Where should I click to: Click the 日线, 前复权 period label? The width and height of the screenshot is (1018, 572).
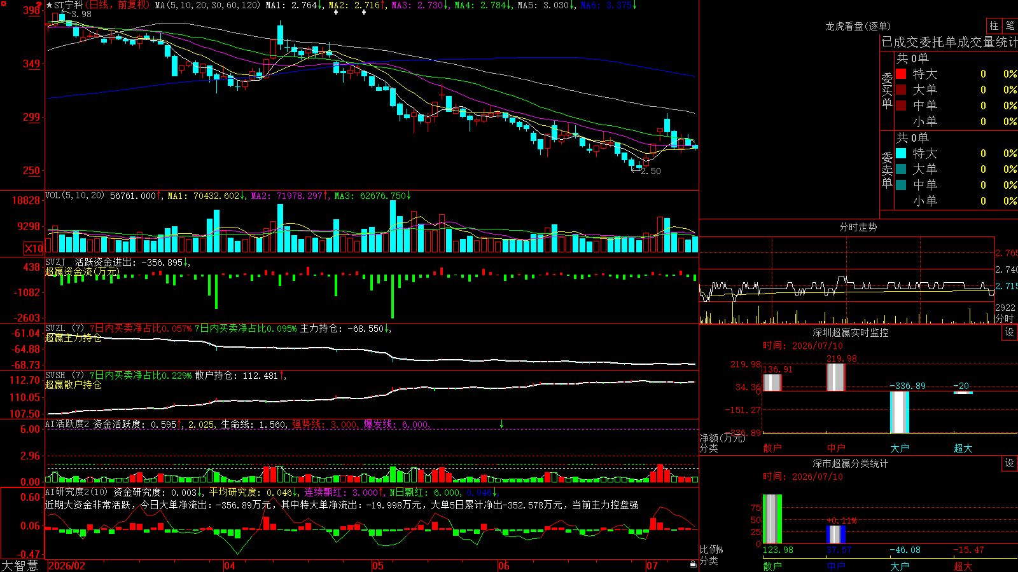coord(118,5)
